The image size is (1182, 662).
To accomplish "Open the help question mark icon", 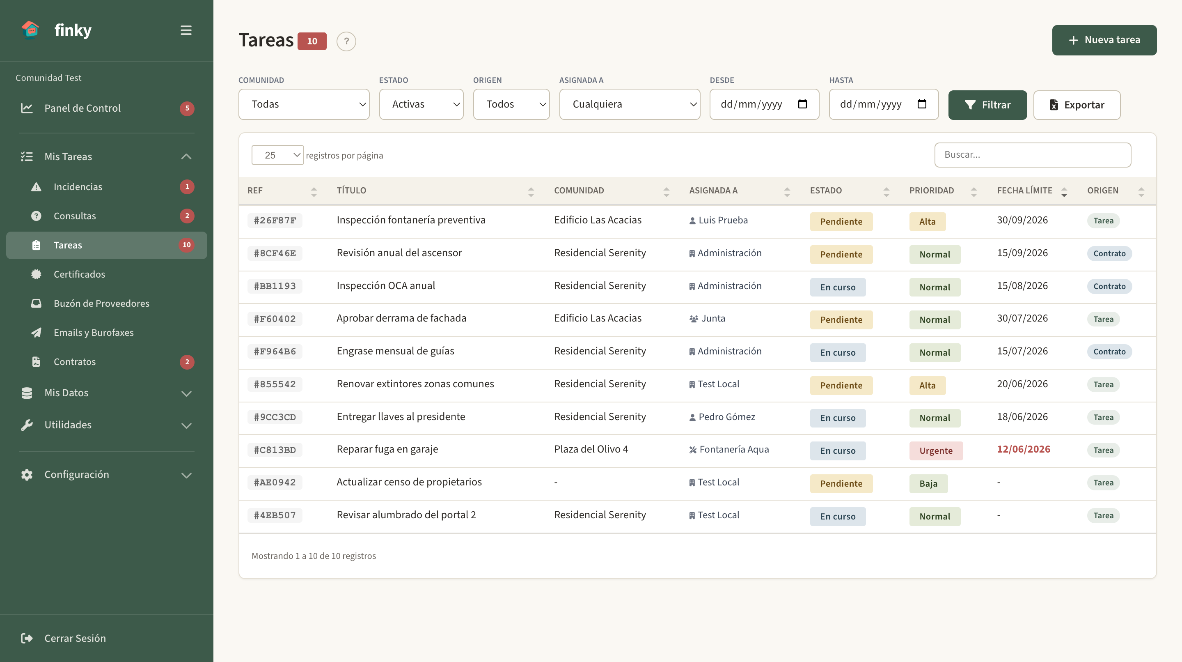I will pyautogui.click(x=346, y=41).
